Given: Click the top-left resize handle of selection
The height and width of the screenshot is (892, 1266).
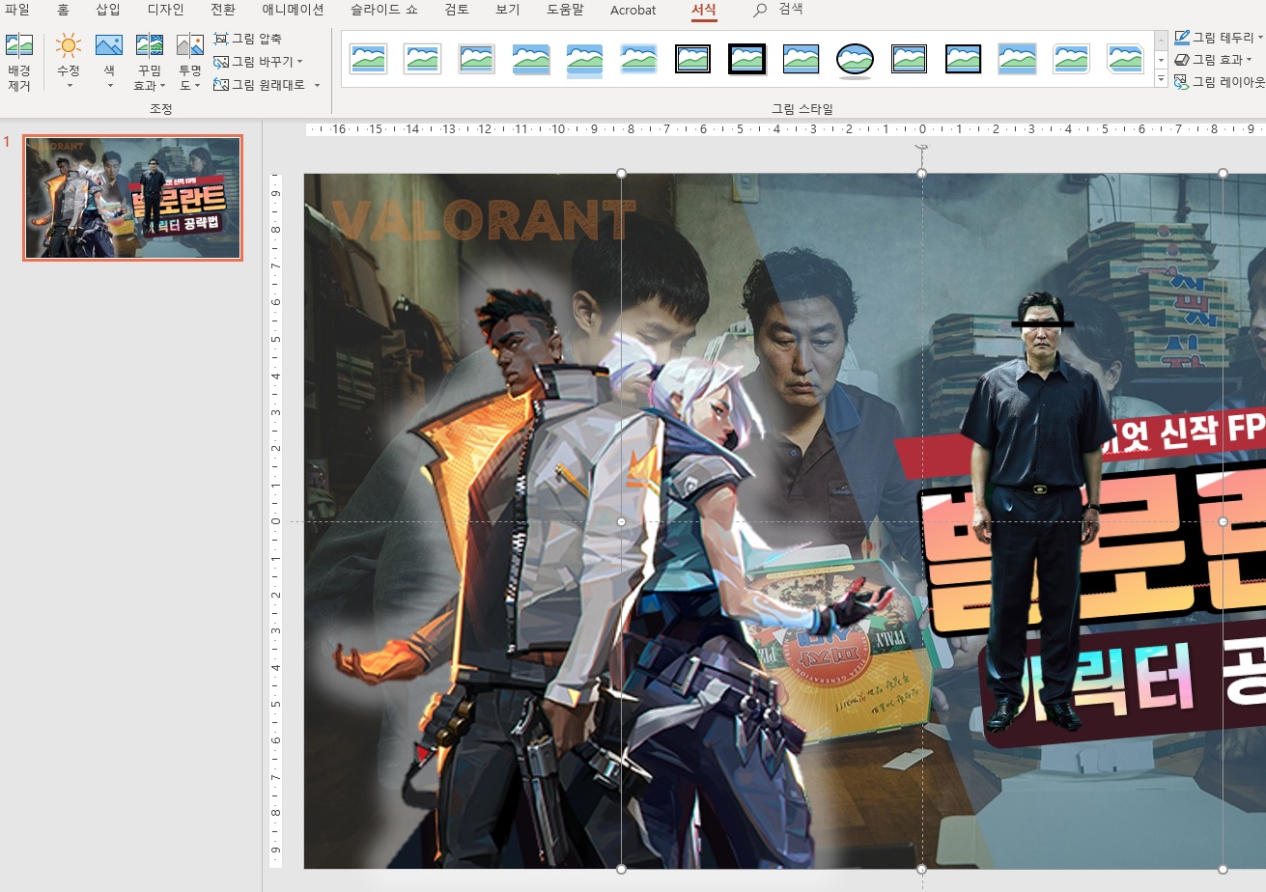Looking at the screenshot, I should 621,174.
